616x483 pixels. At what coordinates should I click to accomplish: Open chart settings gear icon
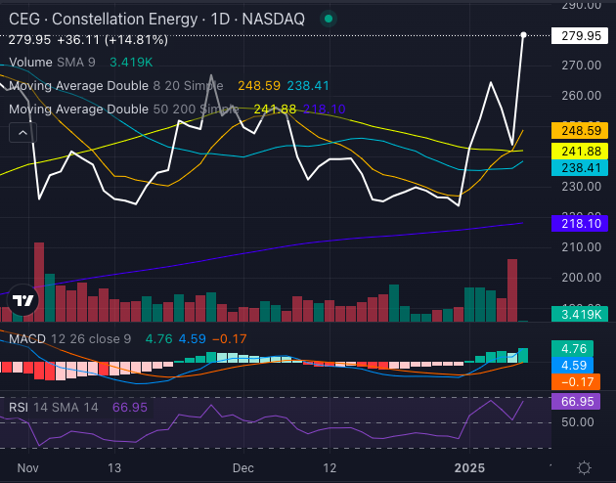tap(584, 467)
